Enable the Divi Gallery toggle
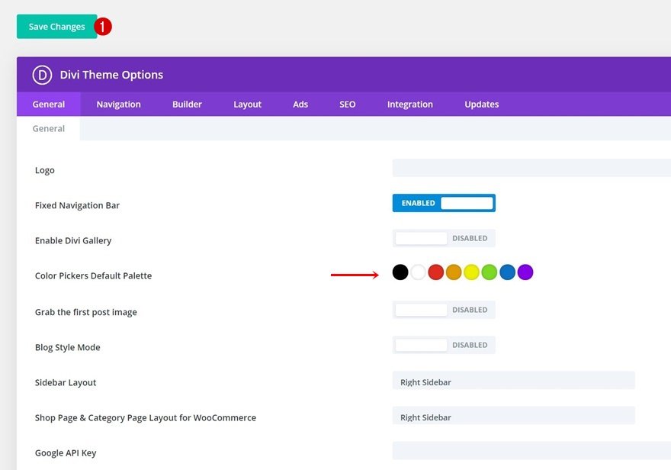 pyautogui.click(x=444, y=238)
